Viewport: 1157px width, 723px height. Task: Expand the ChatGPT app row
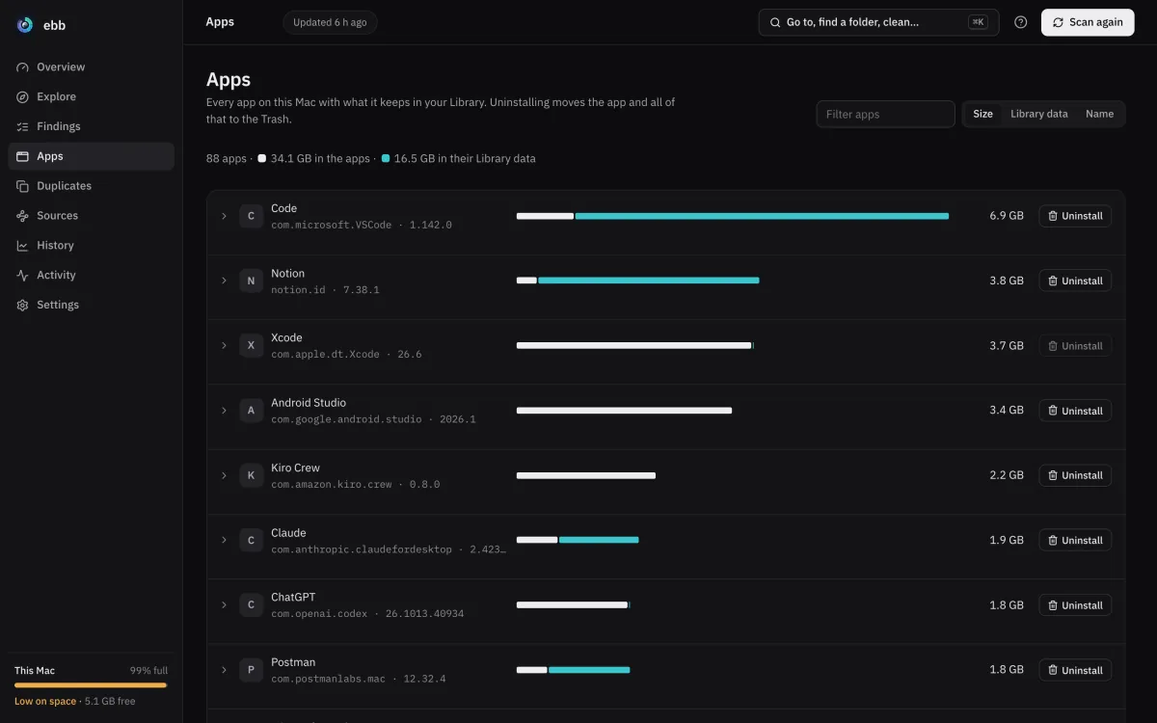point(224,605)
